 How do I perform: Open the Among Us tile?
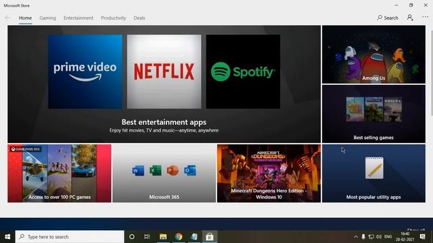[373, 55]
